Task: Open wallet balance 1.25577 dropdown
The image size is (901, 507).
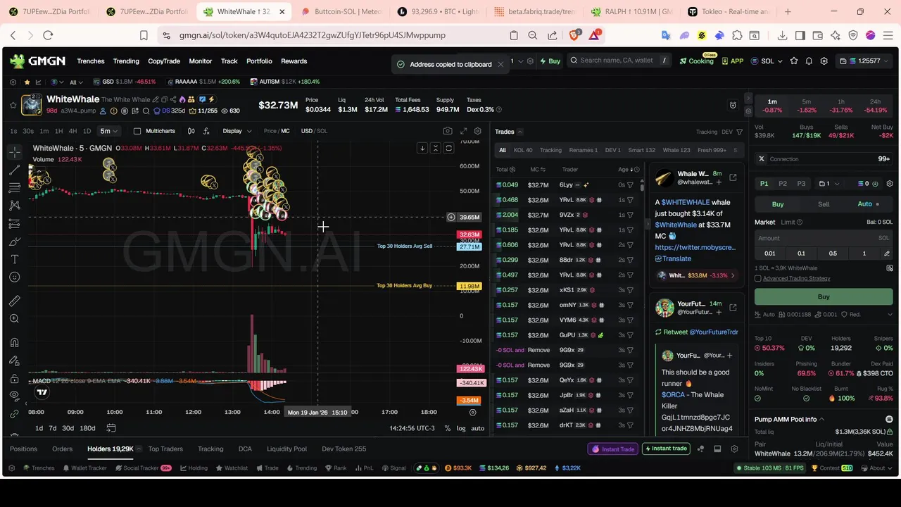Action: (864, 61)
